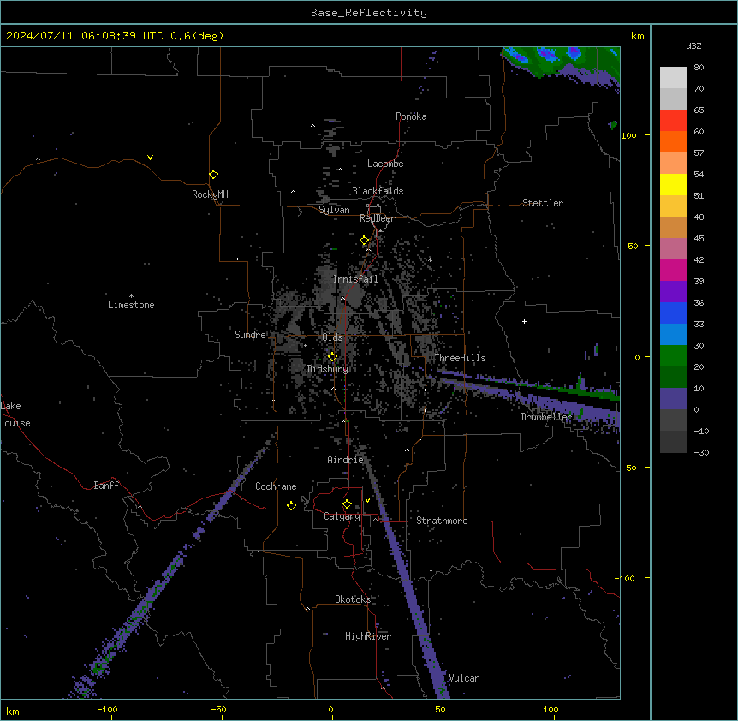This screenshot has width=738, height=721.
Task: Select the red 65-60 dBZ legend color
Action: (673, 121)
